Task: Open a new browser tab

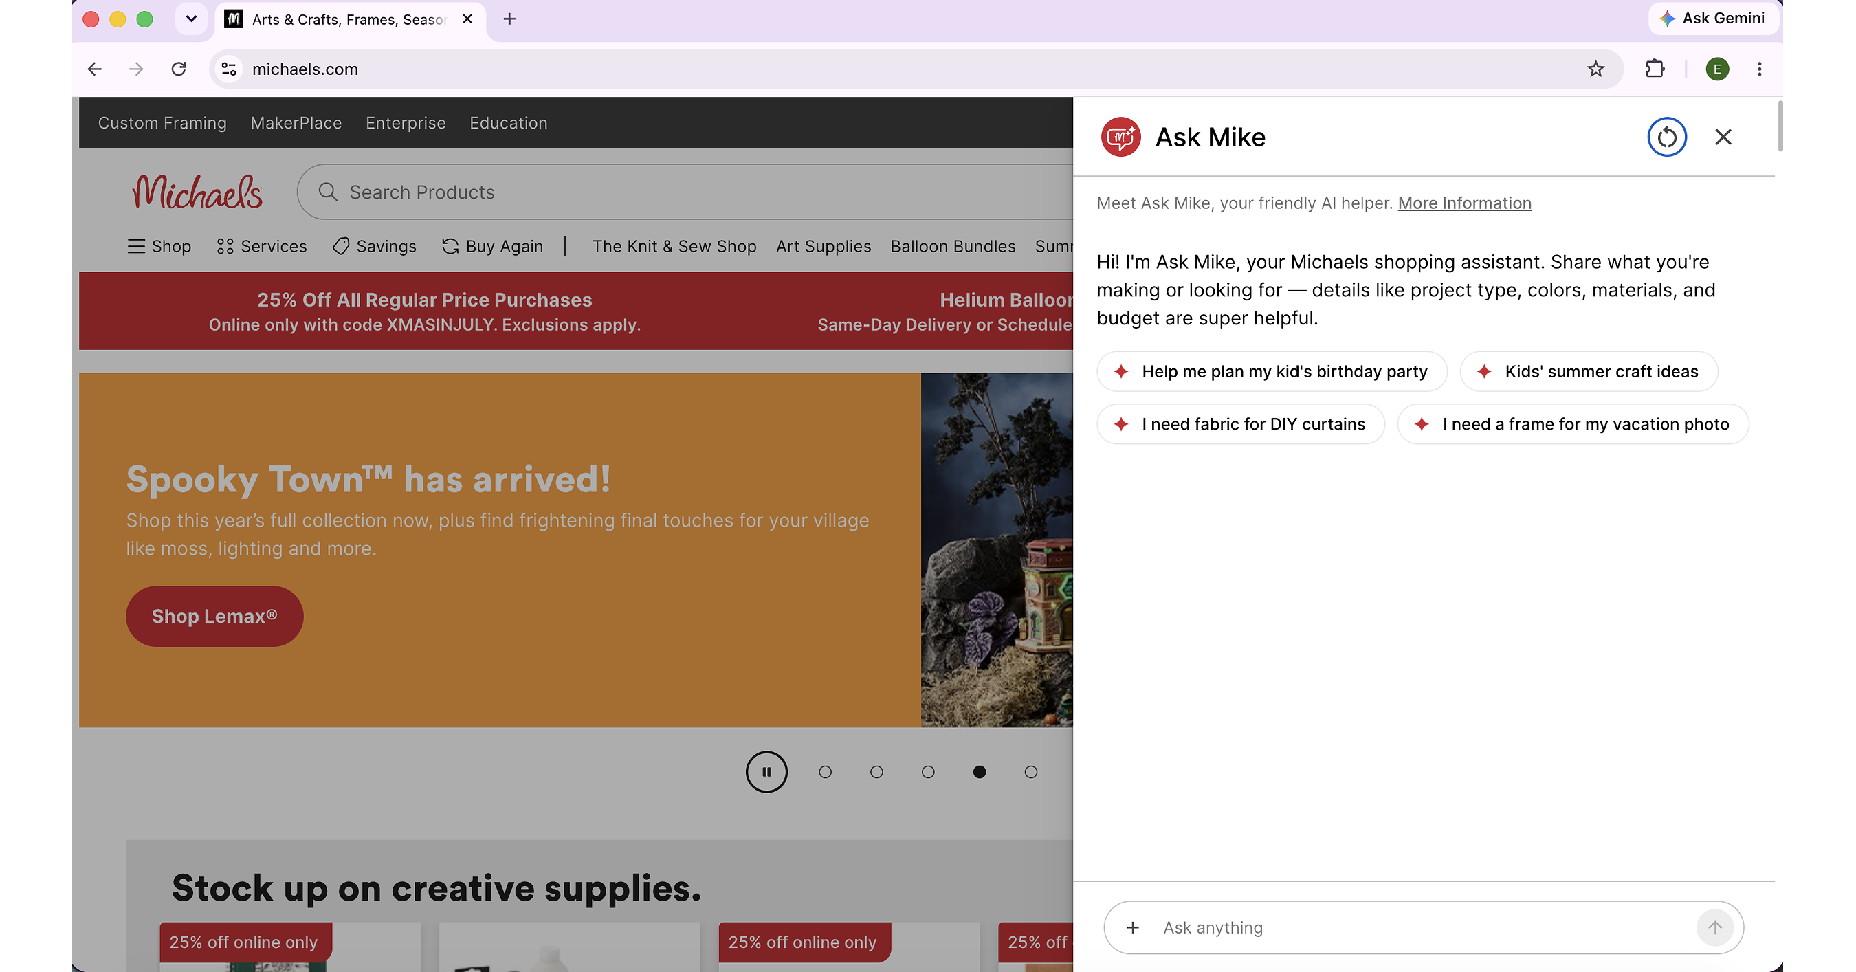Action: pos(509,19)
